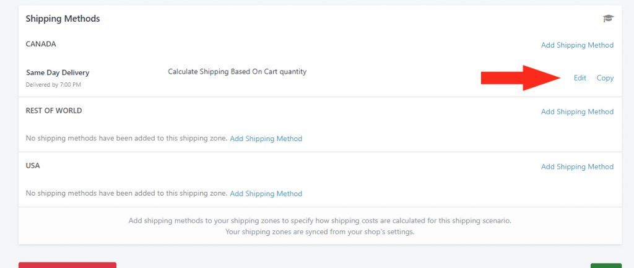Click the Shipping Methods heading
Viewport: 634px width, 268px height.
63,19
